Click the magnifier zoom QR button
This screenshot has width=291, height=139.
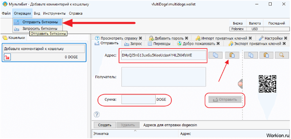282,55
